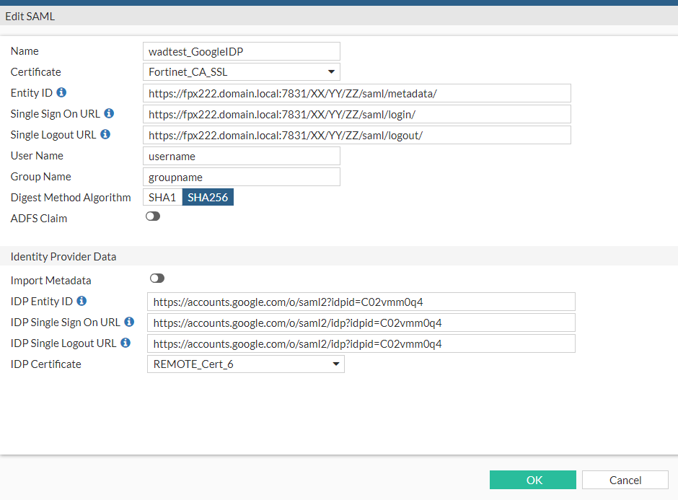The image size is (678, 500).
Task: Click the IDP Entity ID info icon
Action: [x=82, y=301]
